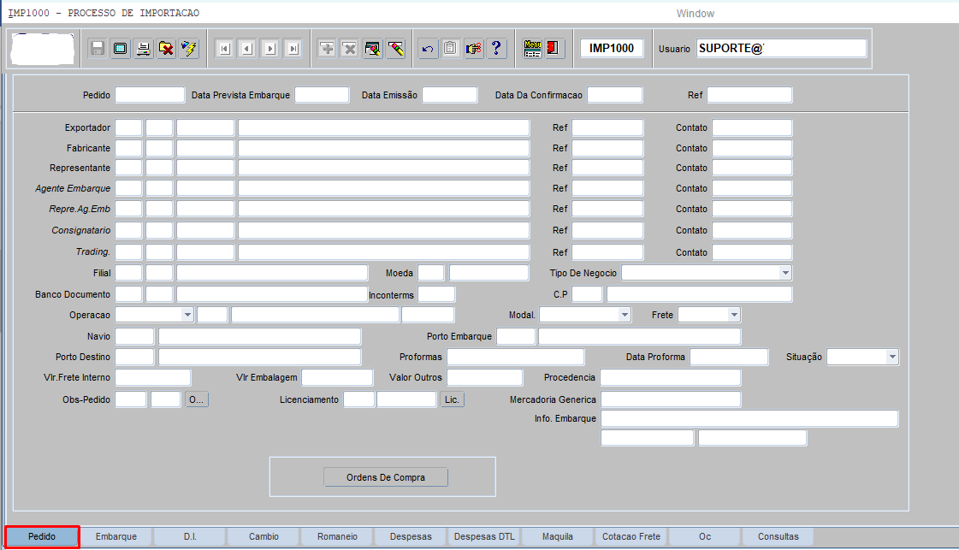Screen dimensions: 959x550
Task: Click the red exit door icon
Action: pos(553,49)
